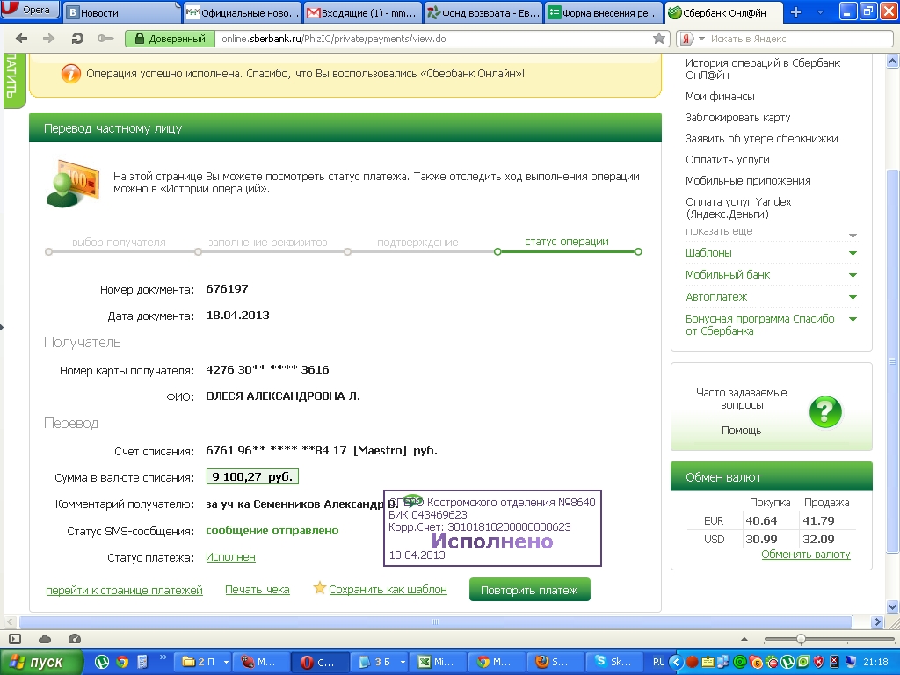Open Мои финансы in the sidebar
Image resolution: width=900 pixels, height=675 pixels.
coord(720,97)
